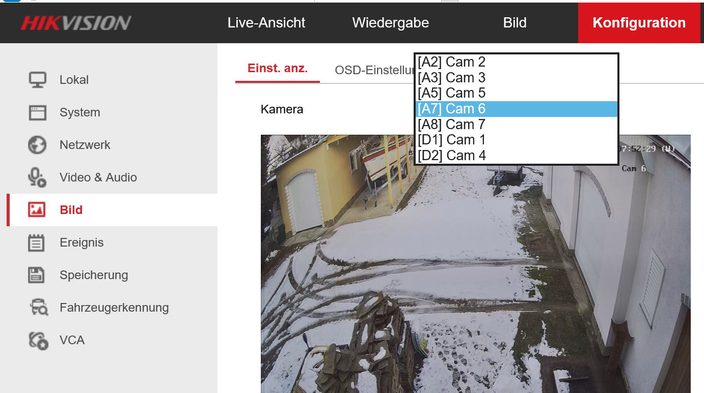This screenshot has height=393, width=704.
Task: Click the Netzwerk globe icon
Action: pos(37,145)
